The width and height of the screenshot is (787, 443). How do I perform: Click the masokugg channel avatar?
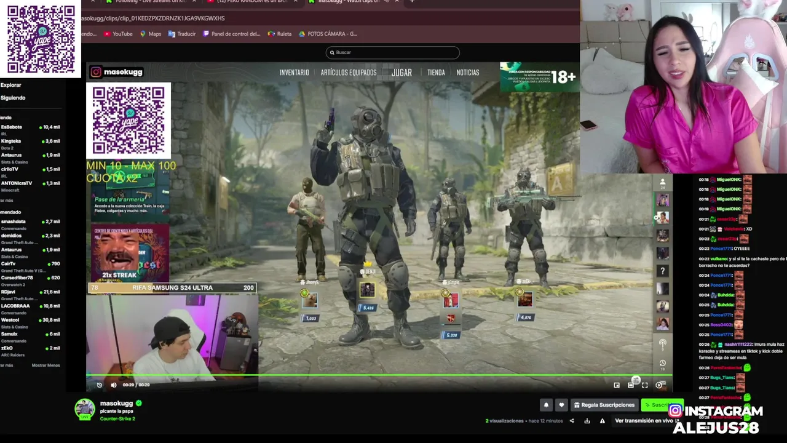(x=85, y=409)
